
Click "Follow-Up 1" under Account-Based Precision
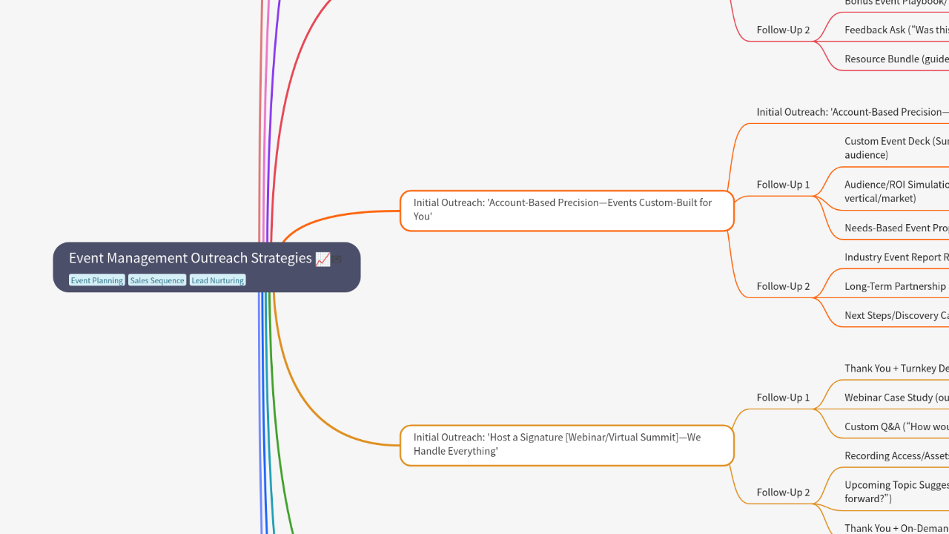tap(783, 184)
